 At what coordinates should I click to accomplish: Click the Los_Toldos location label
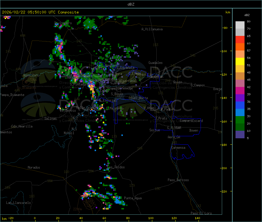116,167
